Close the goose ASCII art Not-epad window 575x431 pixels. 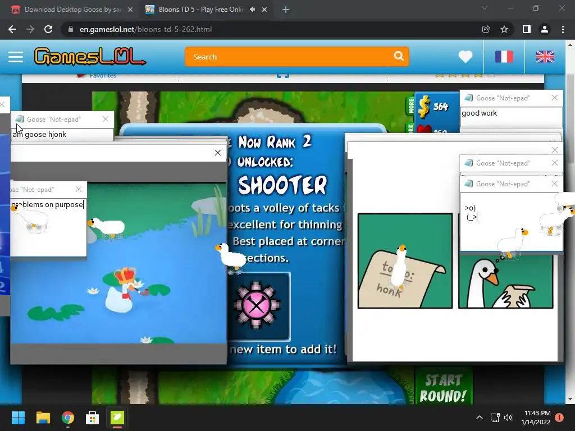(554, 184)
